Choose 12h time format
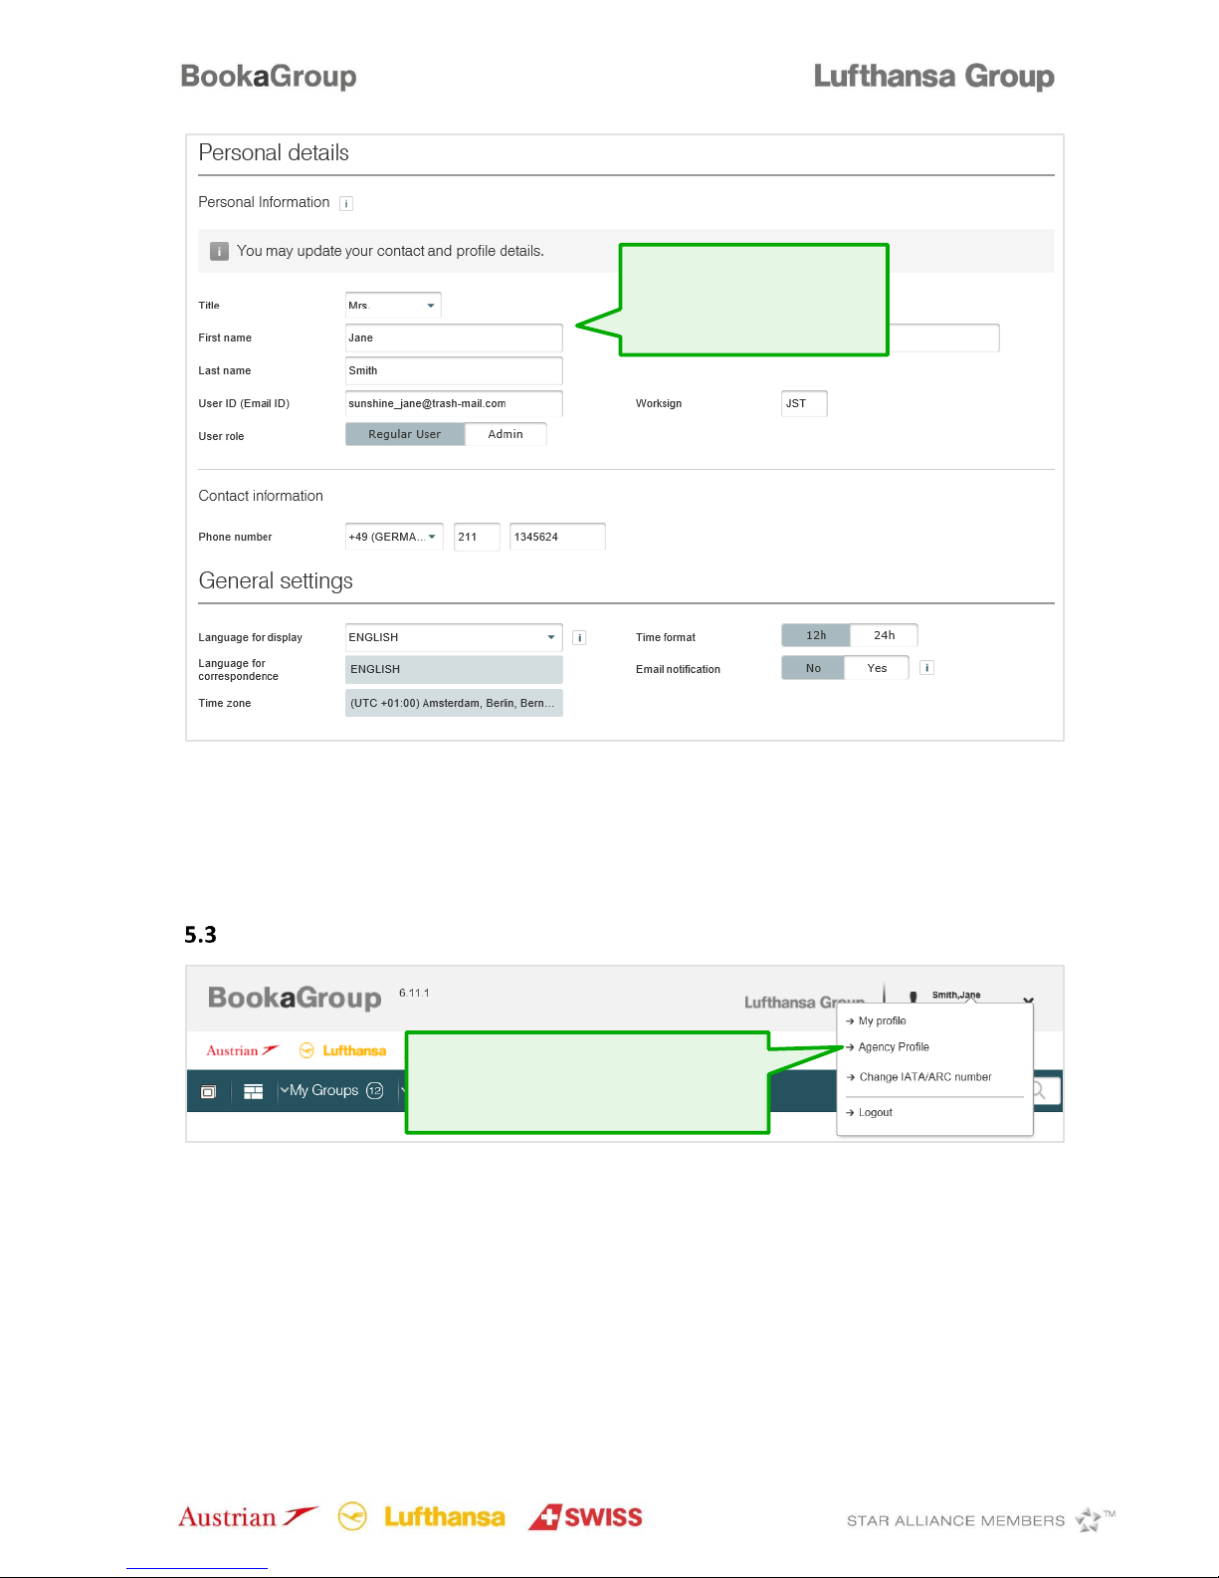1219x1578 pixels. click(x=816, y=635)
